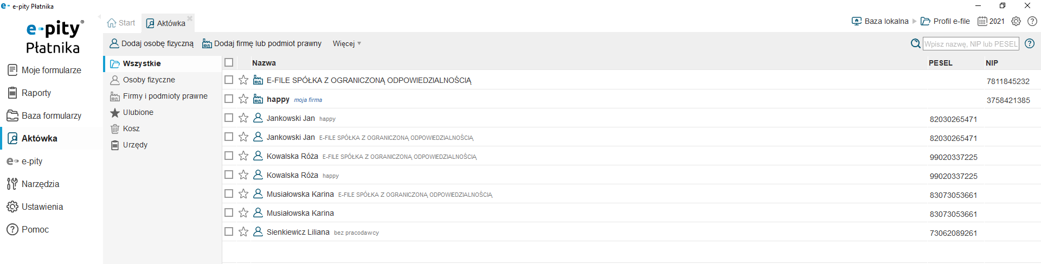Star the Sienkiewicz Liliana entry

click(x=243, y=231)
